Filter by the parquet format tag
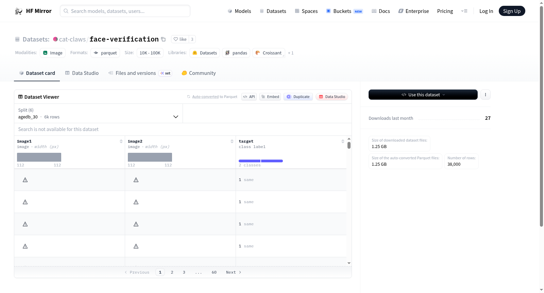 point(105,53)
